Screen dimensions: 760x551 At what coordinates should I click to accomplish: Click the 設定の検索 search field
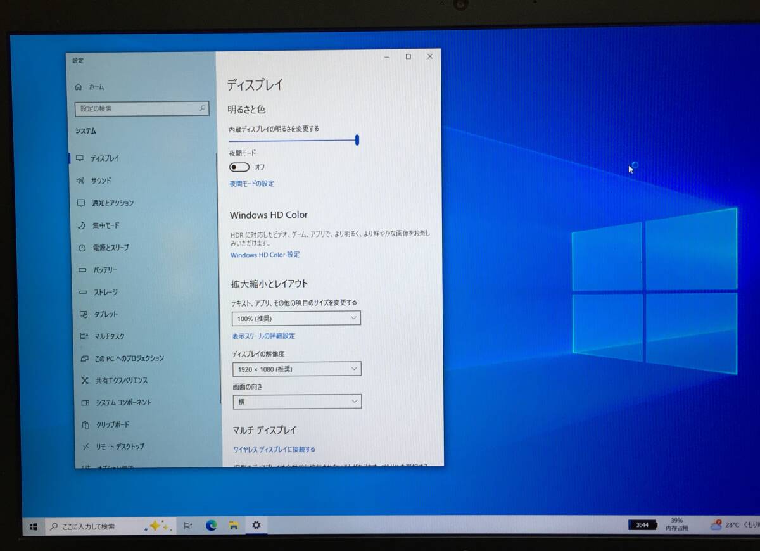[x=142, y=109]
